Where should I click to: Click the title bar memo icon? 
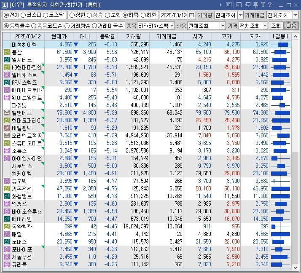(x=228, y=5)
